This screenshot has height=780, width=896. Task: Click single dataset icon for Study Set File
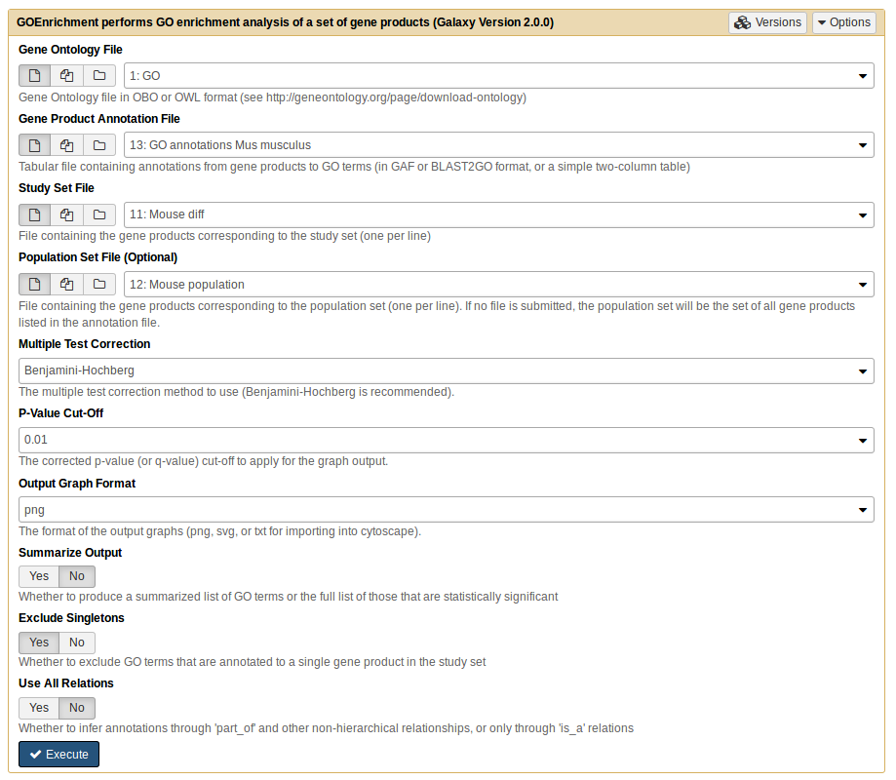(x=35, y=214)
